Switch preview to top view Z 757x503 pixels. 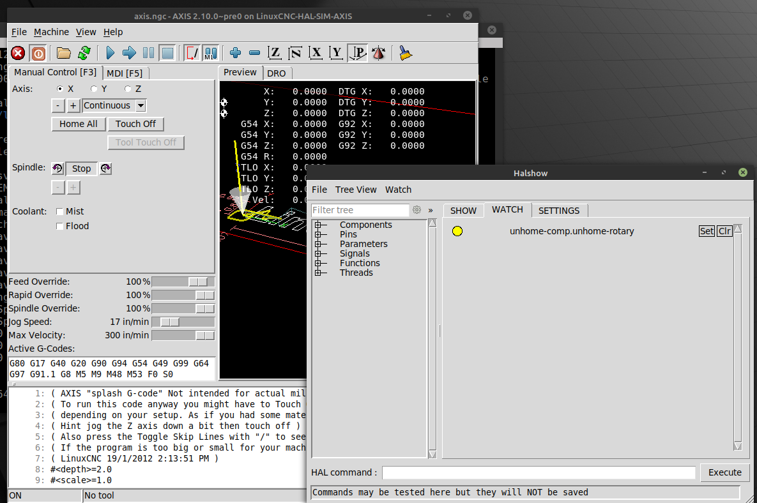pyautogui.click(x=275, y=53)
